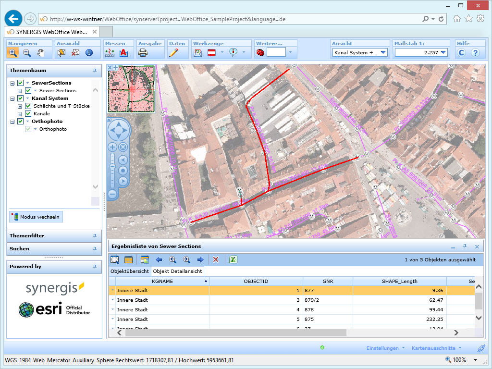Viewport: 492px width, 369px height.
Task: Delete the selection with the red X icon
Action: [216, 259]
